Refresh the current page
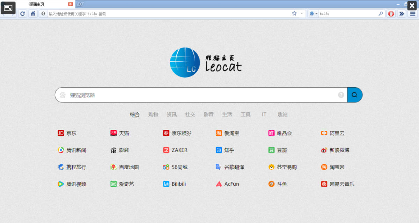 (x=22, y=14)
